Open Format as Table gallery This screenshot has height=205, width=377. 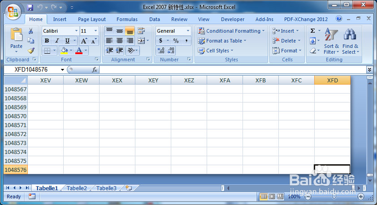pyautogui.click(x=222, y=41)
